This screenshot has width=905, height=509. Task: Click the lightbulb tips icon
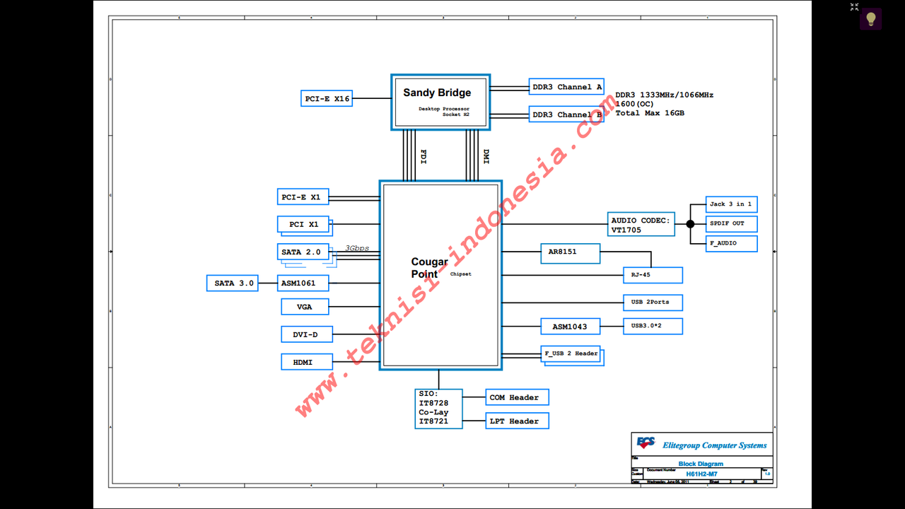click(870, 18)
